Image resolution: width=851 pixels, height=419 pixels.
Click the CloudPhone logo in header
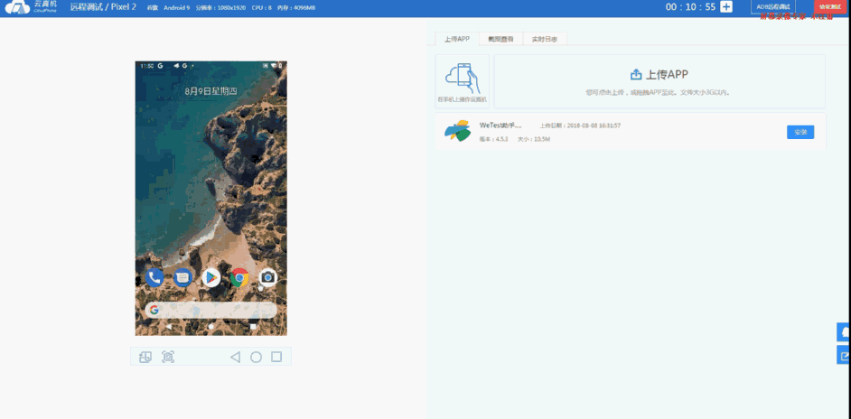pyautogui.click(x=31, y=6)
